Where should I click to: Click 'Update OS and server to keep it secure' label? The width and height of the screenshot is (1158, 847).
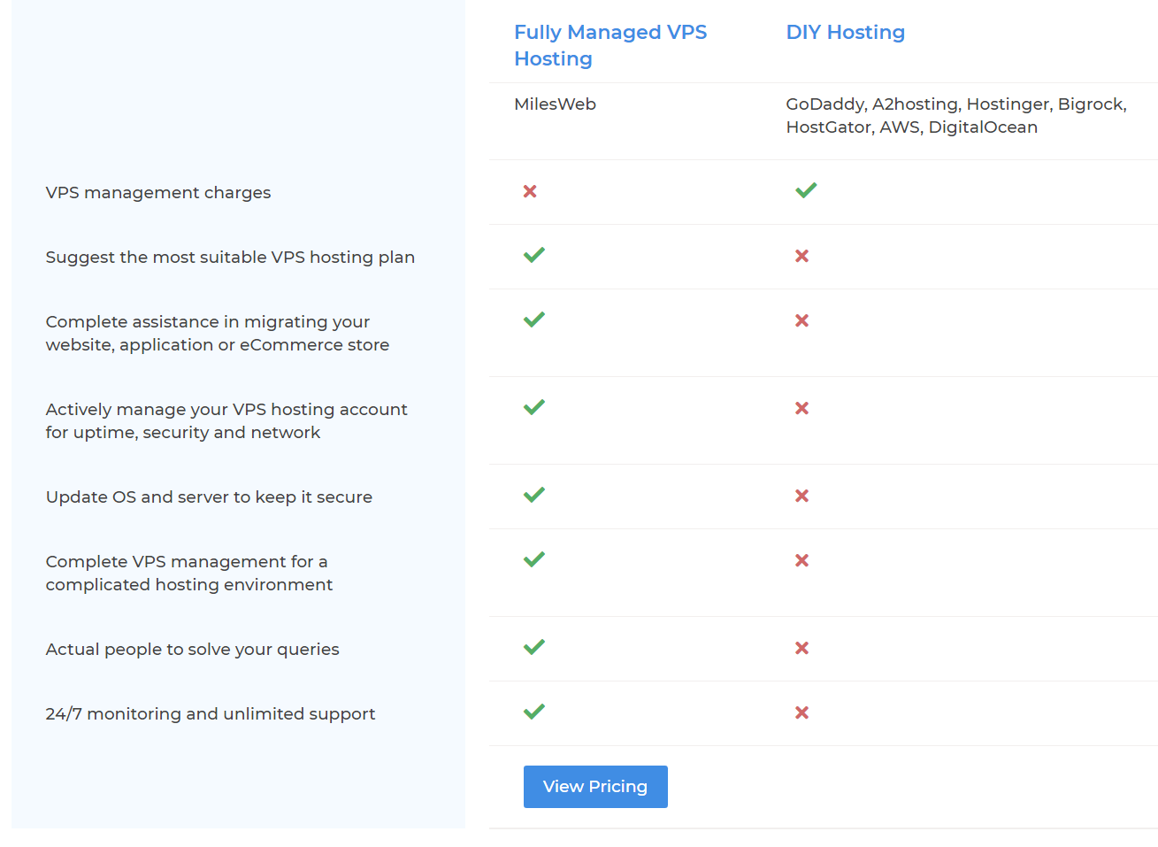coord(209,497)
